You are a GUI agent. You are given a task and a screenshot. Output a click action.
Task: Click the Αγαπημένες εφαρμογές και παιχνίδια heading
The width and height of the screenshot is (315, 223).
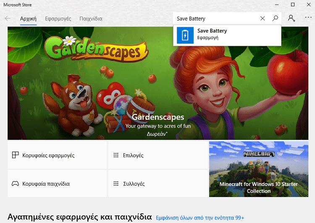click(79, 217)
